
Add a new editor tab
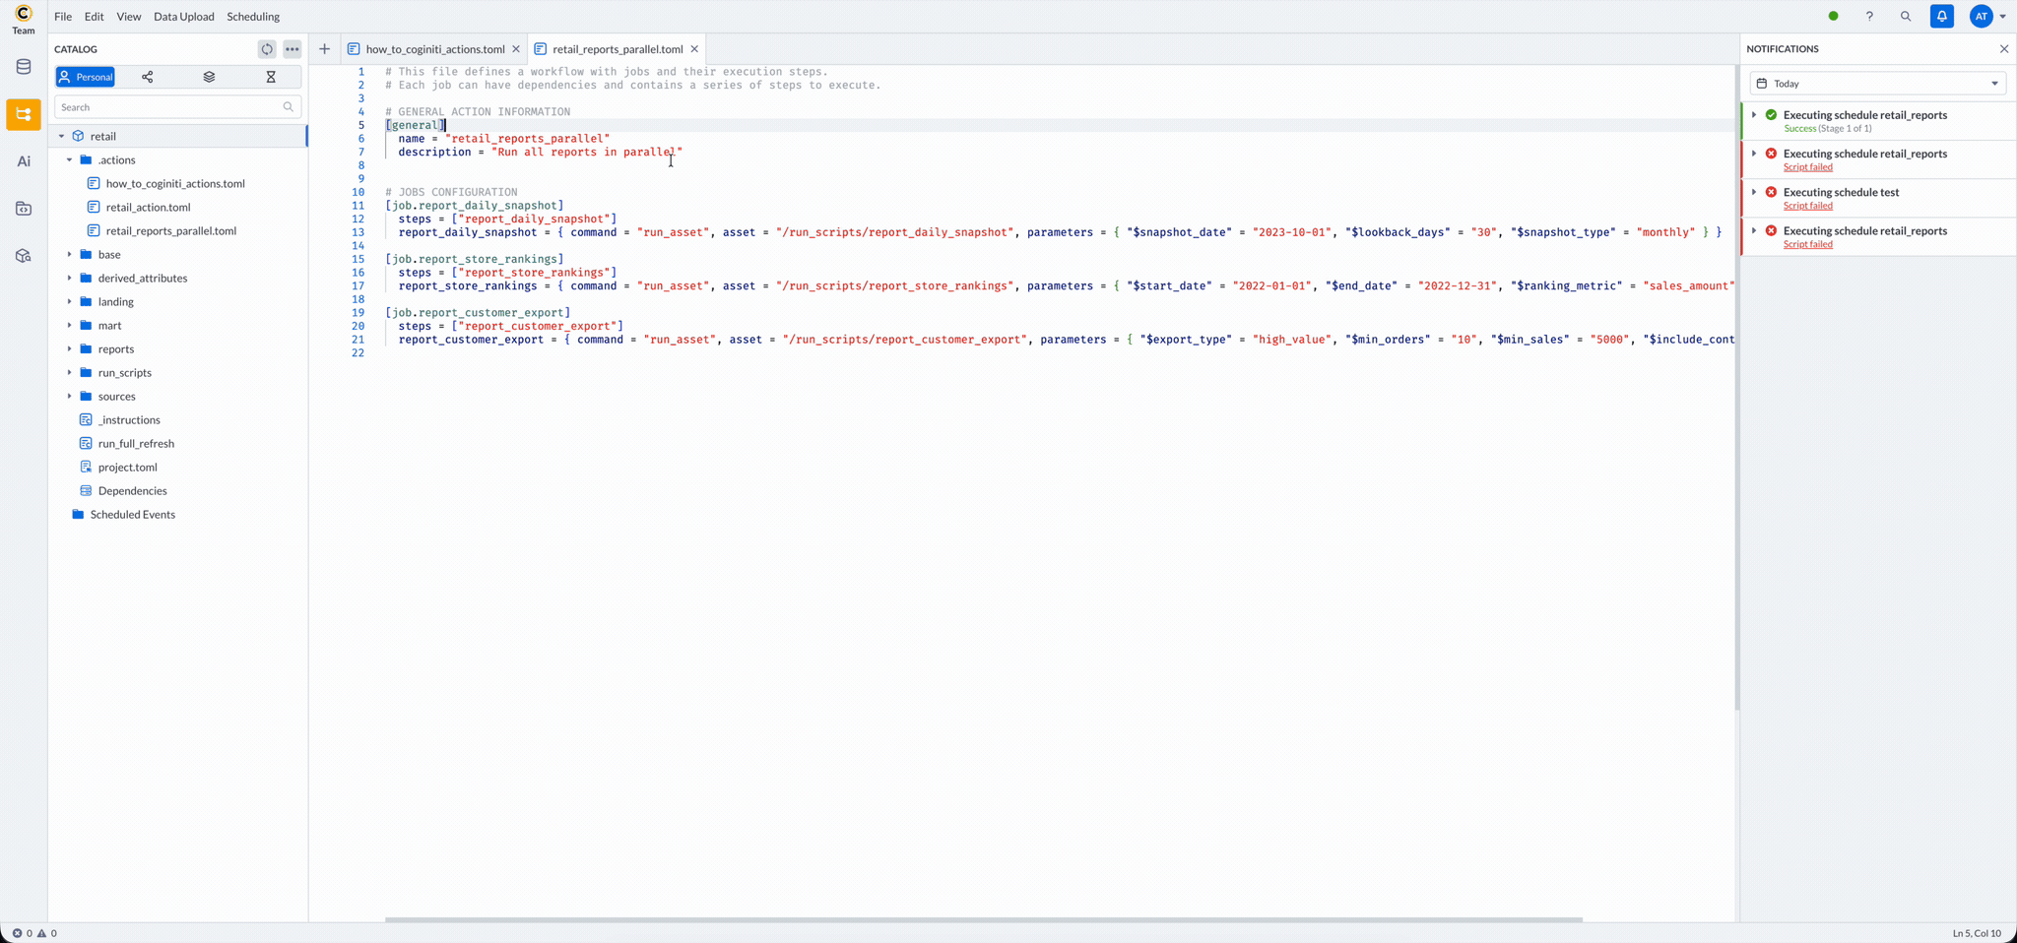coord(324,49)
